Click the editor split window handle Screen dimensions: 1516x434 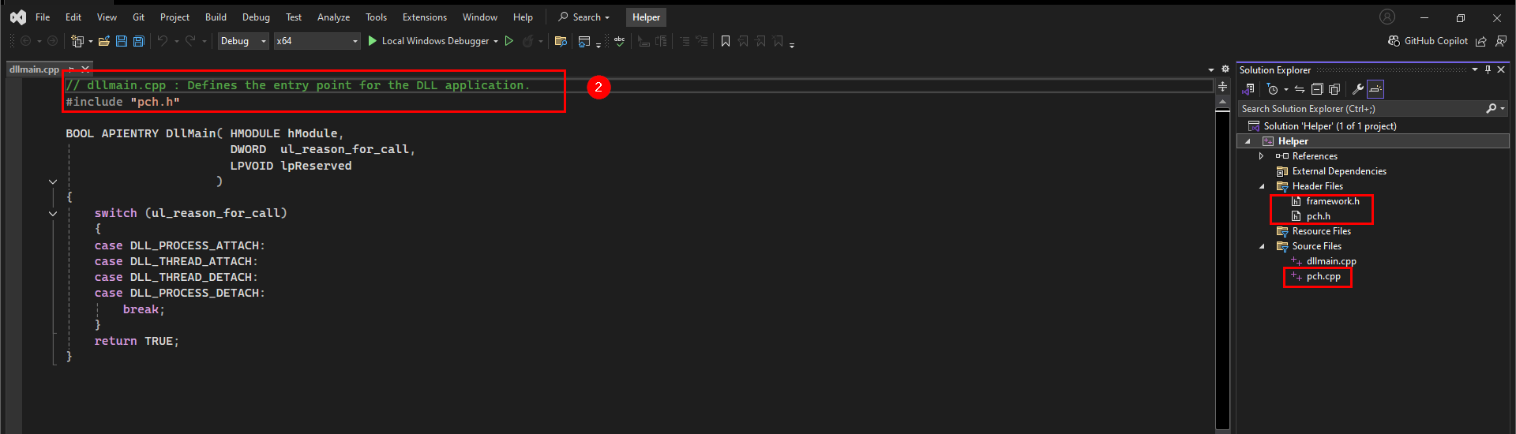[x=1222, y=86]
